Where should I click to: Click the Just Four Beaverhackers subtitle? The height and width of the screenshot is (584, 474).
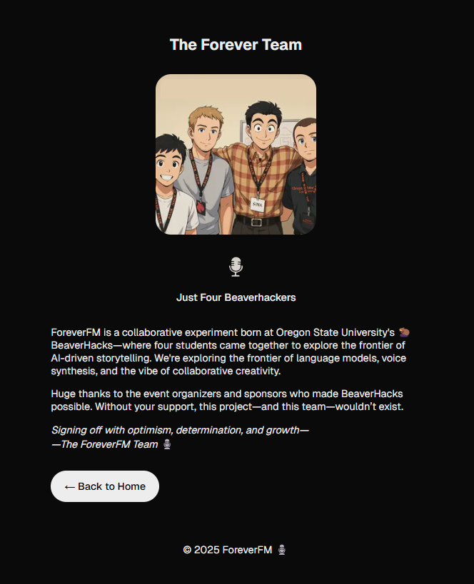pyautogui.click(x=236, y=297)
